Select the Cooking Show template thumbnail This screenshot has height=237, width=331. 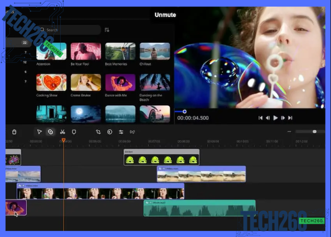pyautogui.click(x=51, y=82)
